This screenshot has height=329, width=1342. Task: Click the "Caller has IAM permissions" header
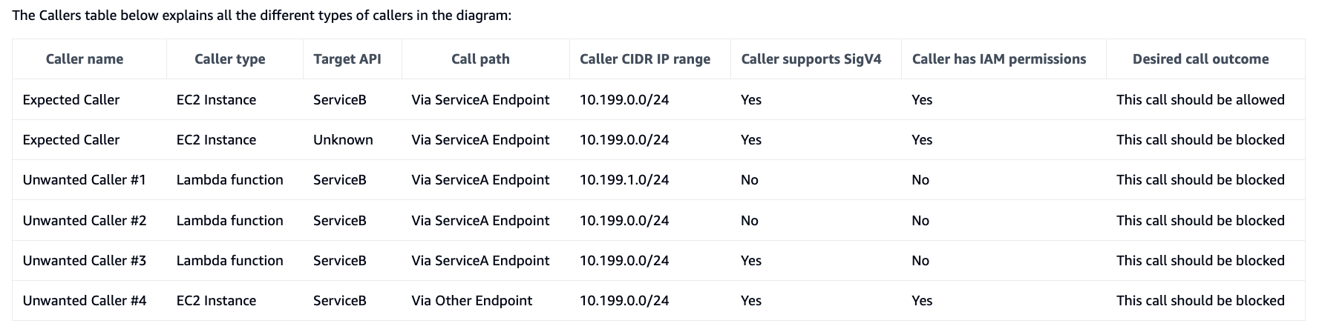click(999, 59)
